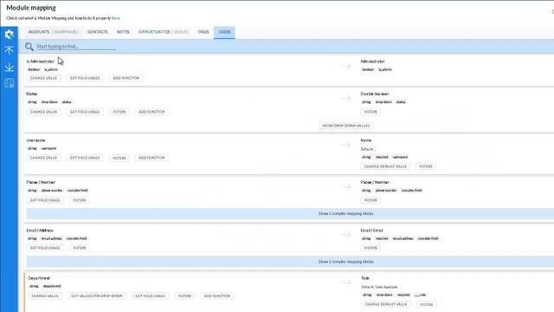The image size is (554, 312).
Task: Click Change Default Value for Role field
Action: (x=386, y=304)
